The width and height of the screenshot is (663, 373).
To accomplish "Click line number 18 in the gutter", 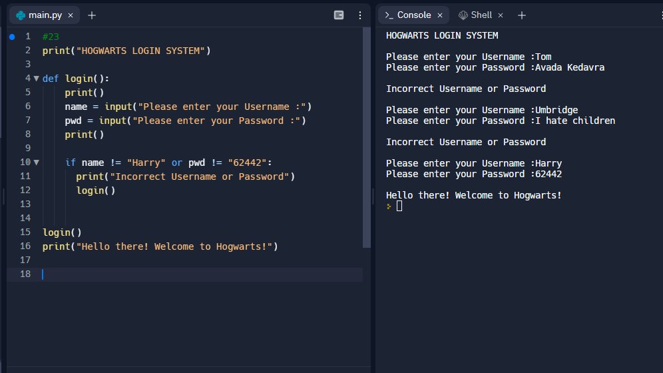I will point(25,274).
